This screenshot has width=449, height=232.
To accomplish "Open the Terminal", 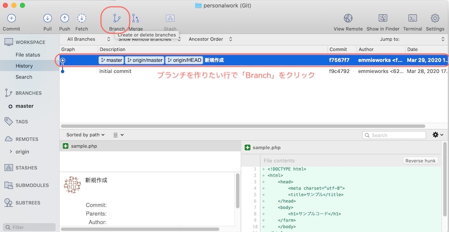I will (412, 18).
